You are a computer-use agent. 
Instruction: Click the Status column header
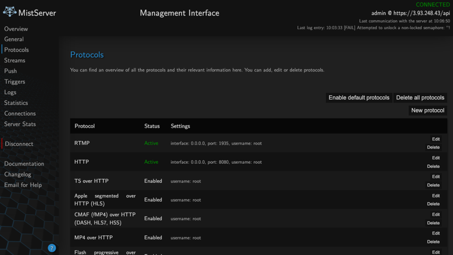click(x=152, y=126)
